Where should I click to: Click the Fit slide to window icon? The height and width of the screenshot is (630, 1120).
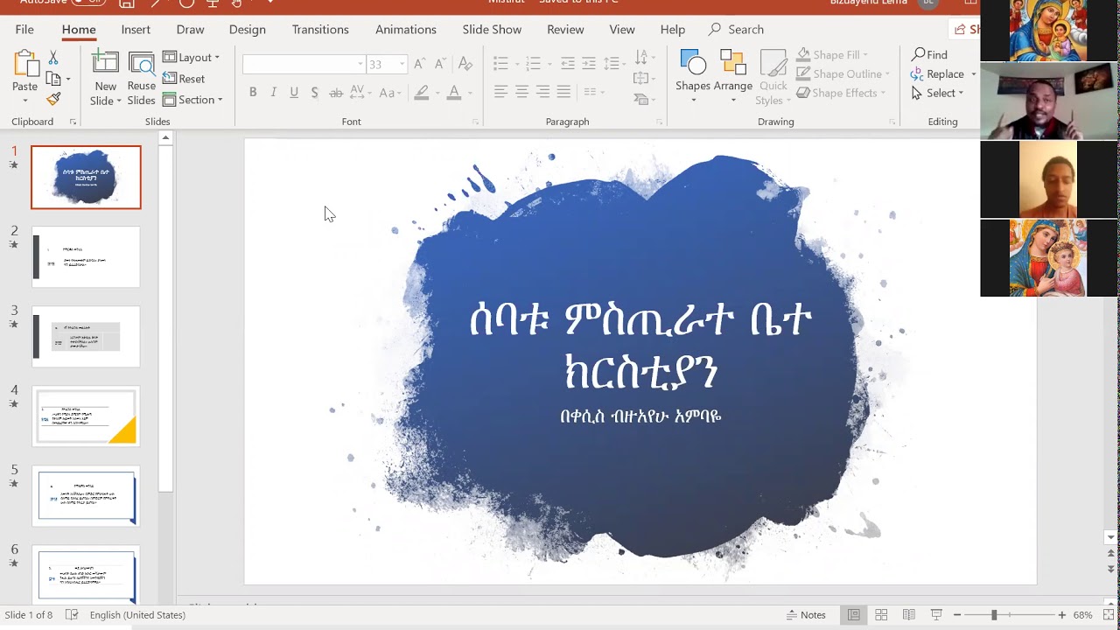[1109, 615]
